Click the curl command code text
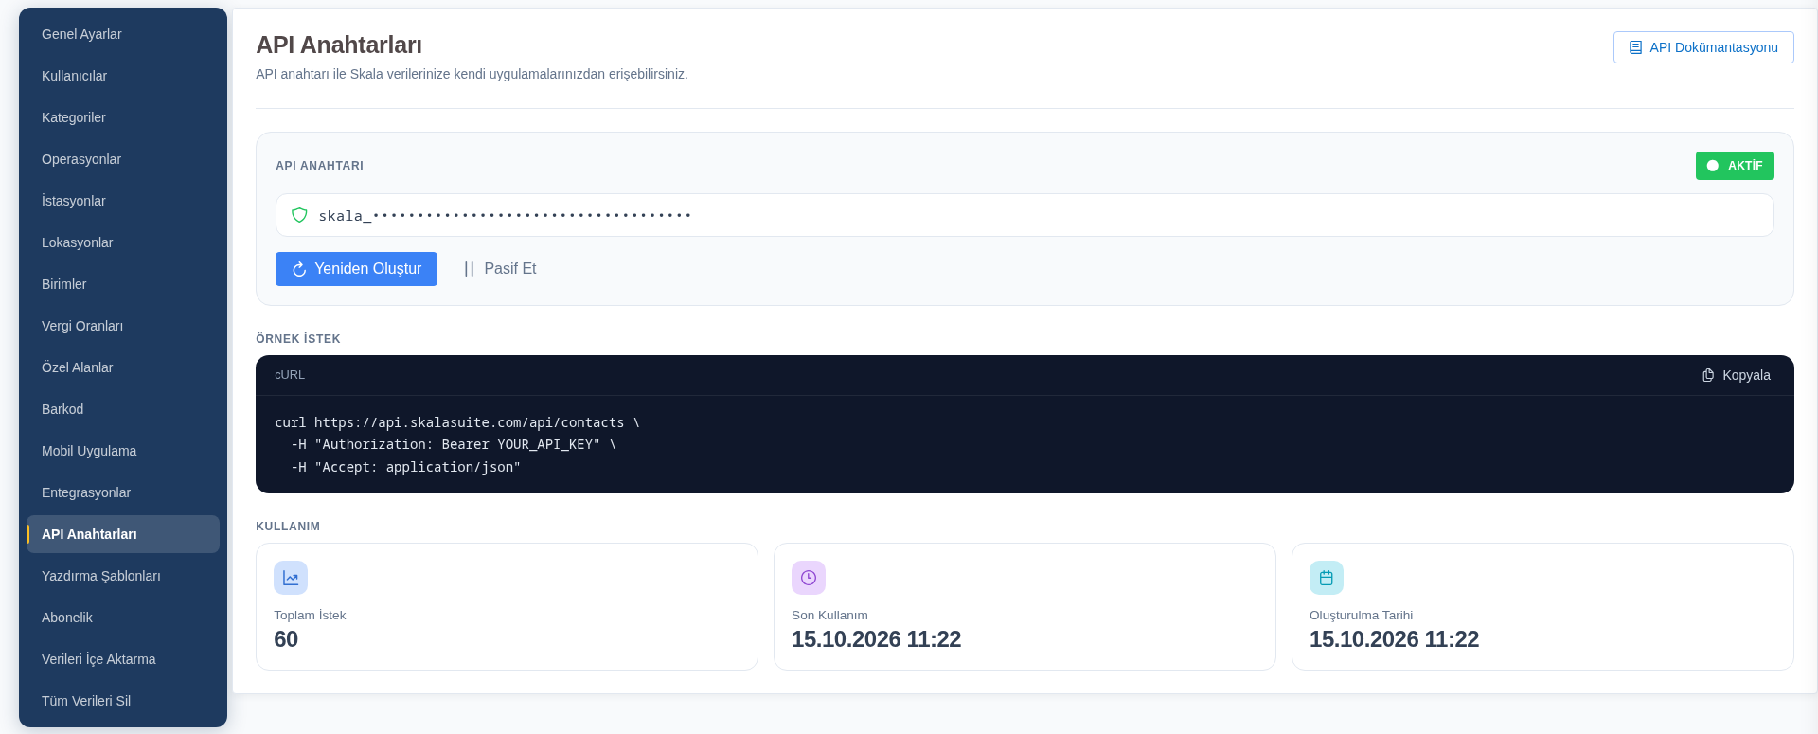1818x734 pixels. tap(457, 444)
